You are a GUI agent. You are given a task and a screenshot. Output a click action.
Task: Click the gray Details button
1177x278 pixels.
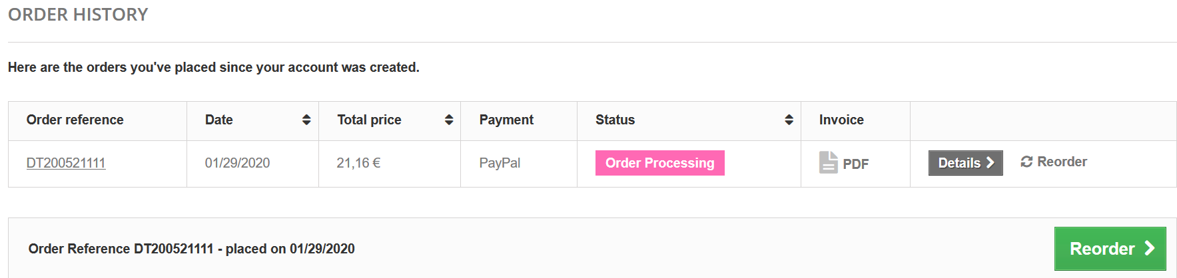(965, 163)
